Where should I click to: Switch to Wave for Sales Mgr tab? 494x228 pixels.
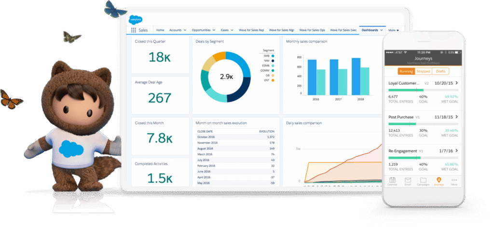point(282,30)
